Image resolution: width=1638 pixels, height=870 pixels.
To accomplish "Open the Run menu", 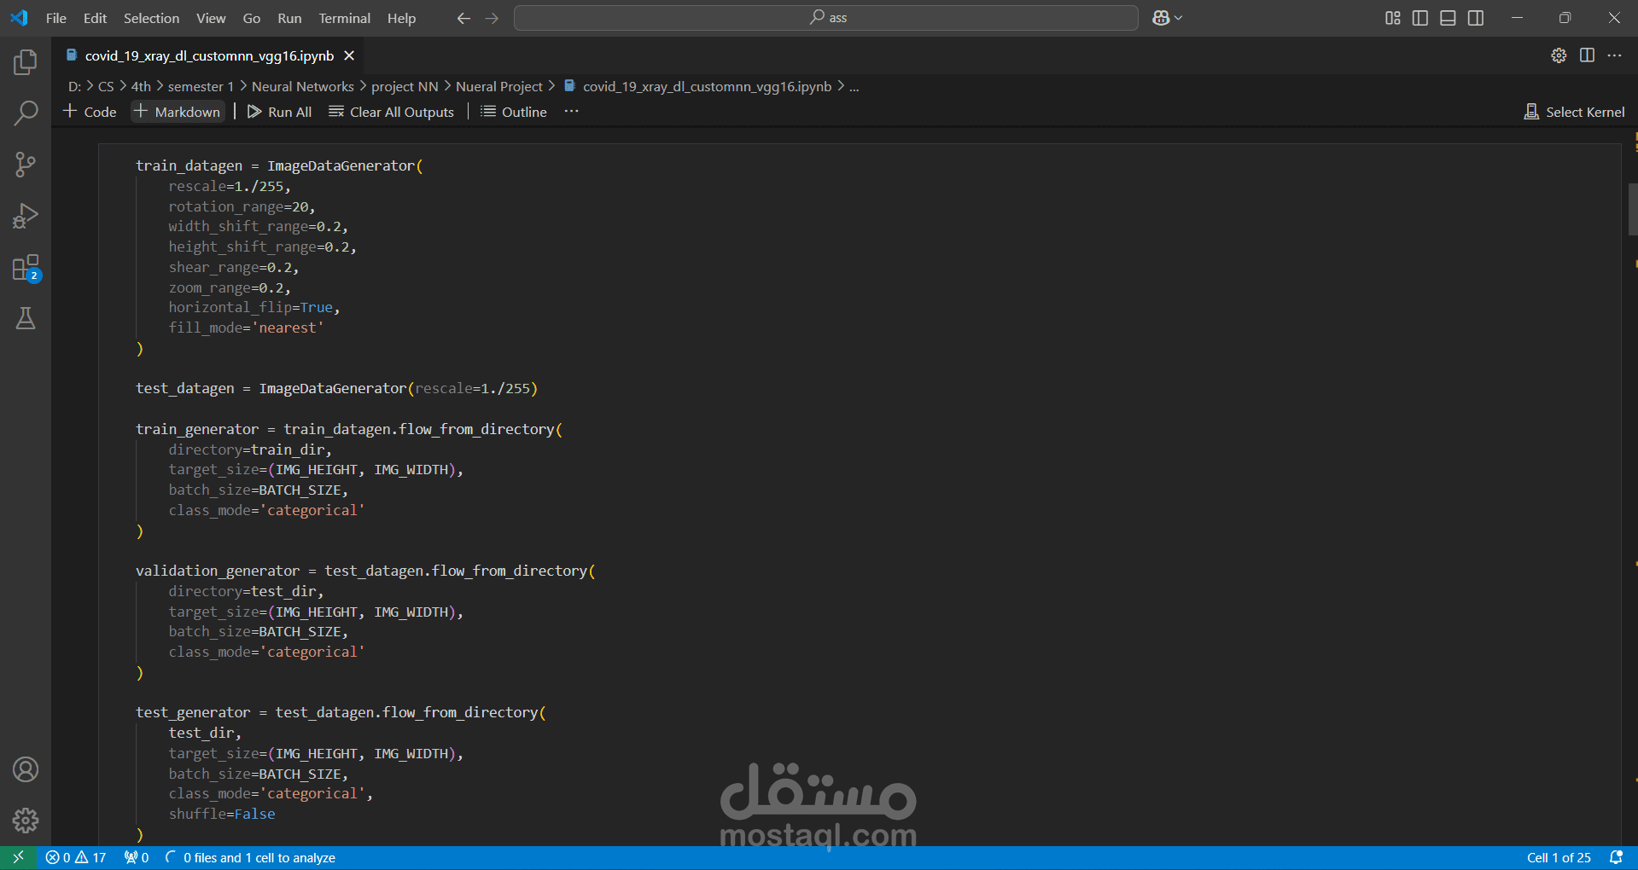I will pos(289,18).
